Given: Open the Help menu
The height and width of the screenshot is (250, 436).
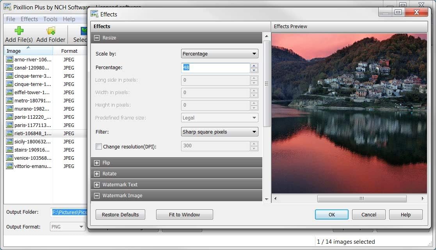Looking at the screenshot, I should [69, 19].
